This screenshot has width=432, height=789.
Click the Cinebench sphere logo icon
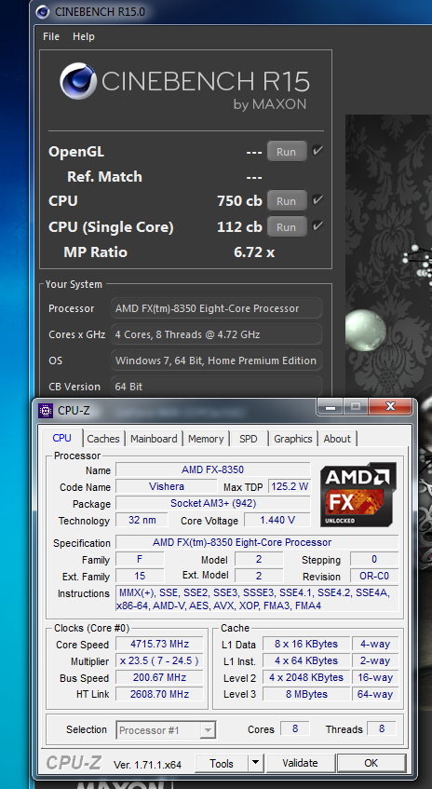click(x=78, y=80)
